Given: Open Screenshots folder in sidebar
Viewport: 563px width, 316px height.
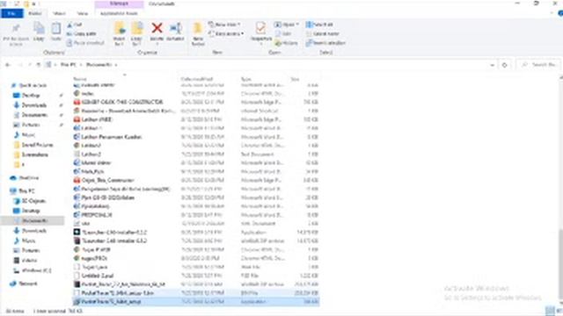Looking at the screenshot, I should (x=34, y=154).
